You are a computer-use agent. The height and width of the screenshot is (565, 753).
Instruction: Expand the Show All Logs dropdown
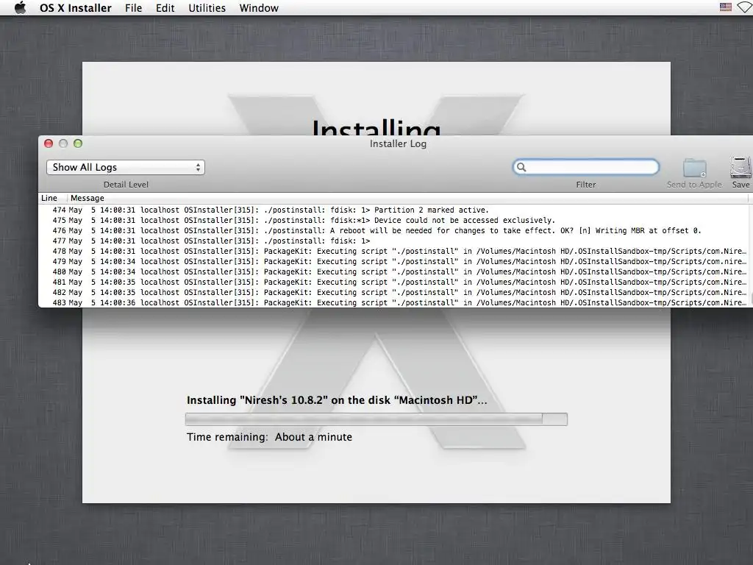pos(125,167)
